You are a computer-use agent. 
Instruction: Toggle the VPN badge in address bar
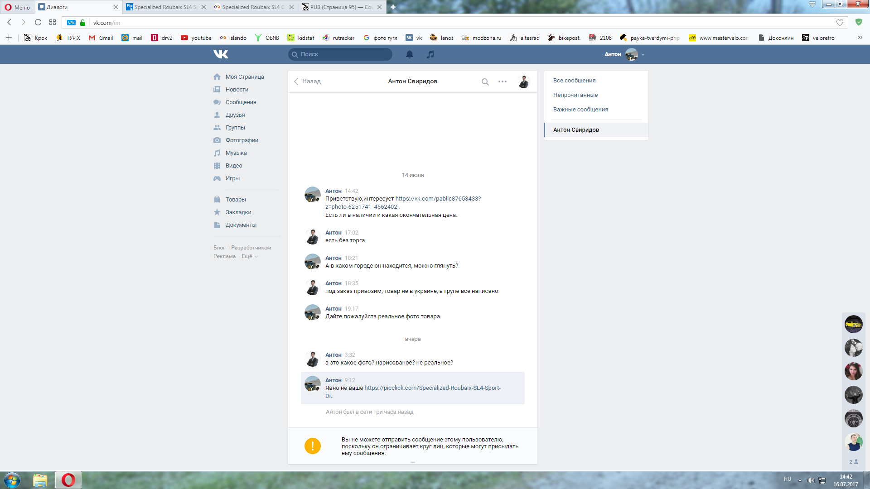(71, 23)
